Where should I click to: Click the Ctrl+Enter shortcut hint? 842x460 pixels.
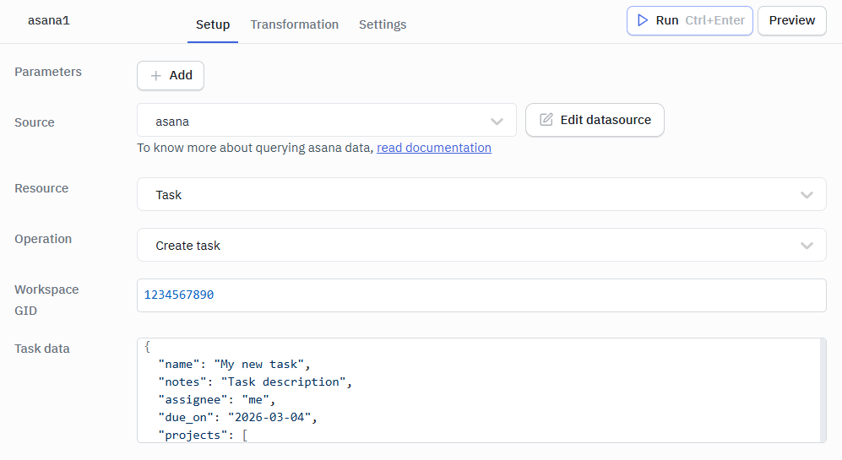click(714, 20)
